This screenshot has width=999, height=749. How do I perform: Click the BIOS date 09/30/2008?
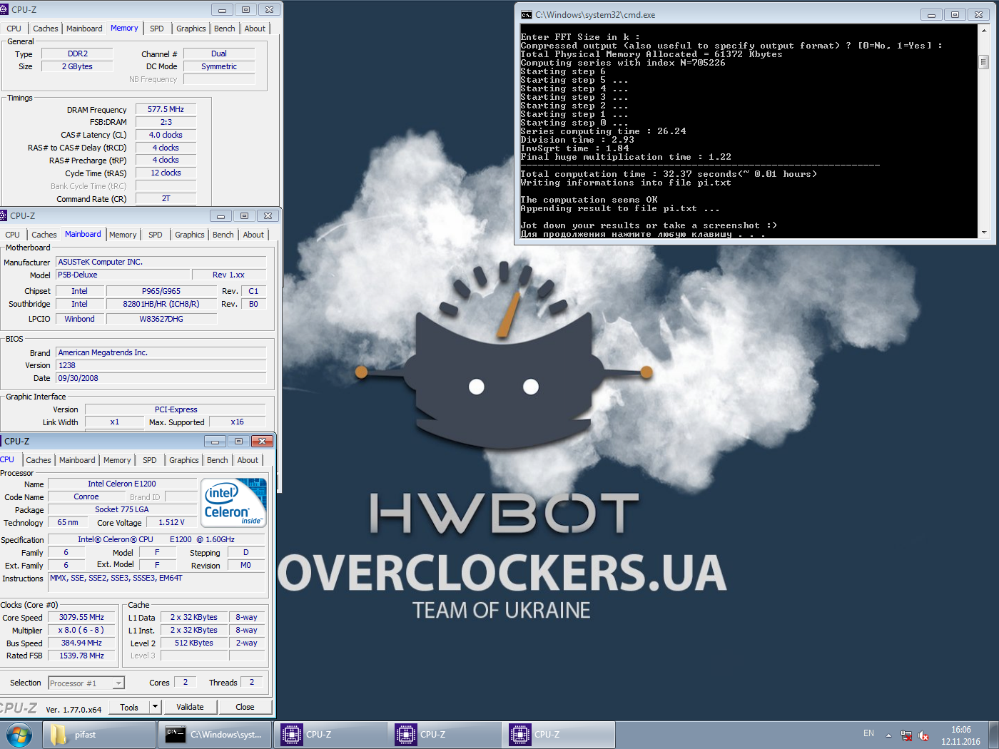click(x=161, y=378)
